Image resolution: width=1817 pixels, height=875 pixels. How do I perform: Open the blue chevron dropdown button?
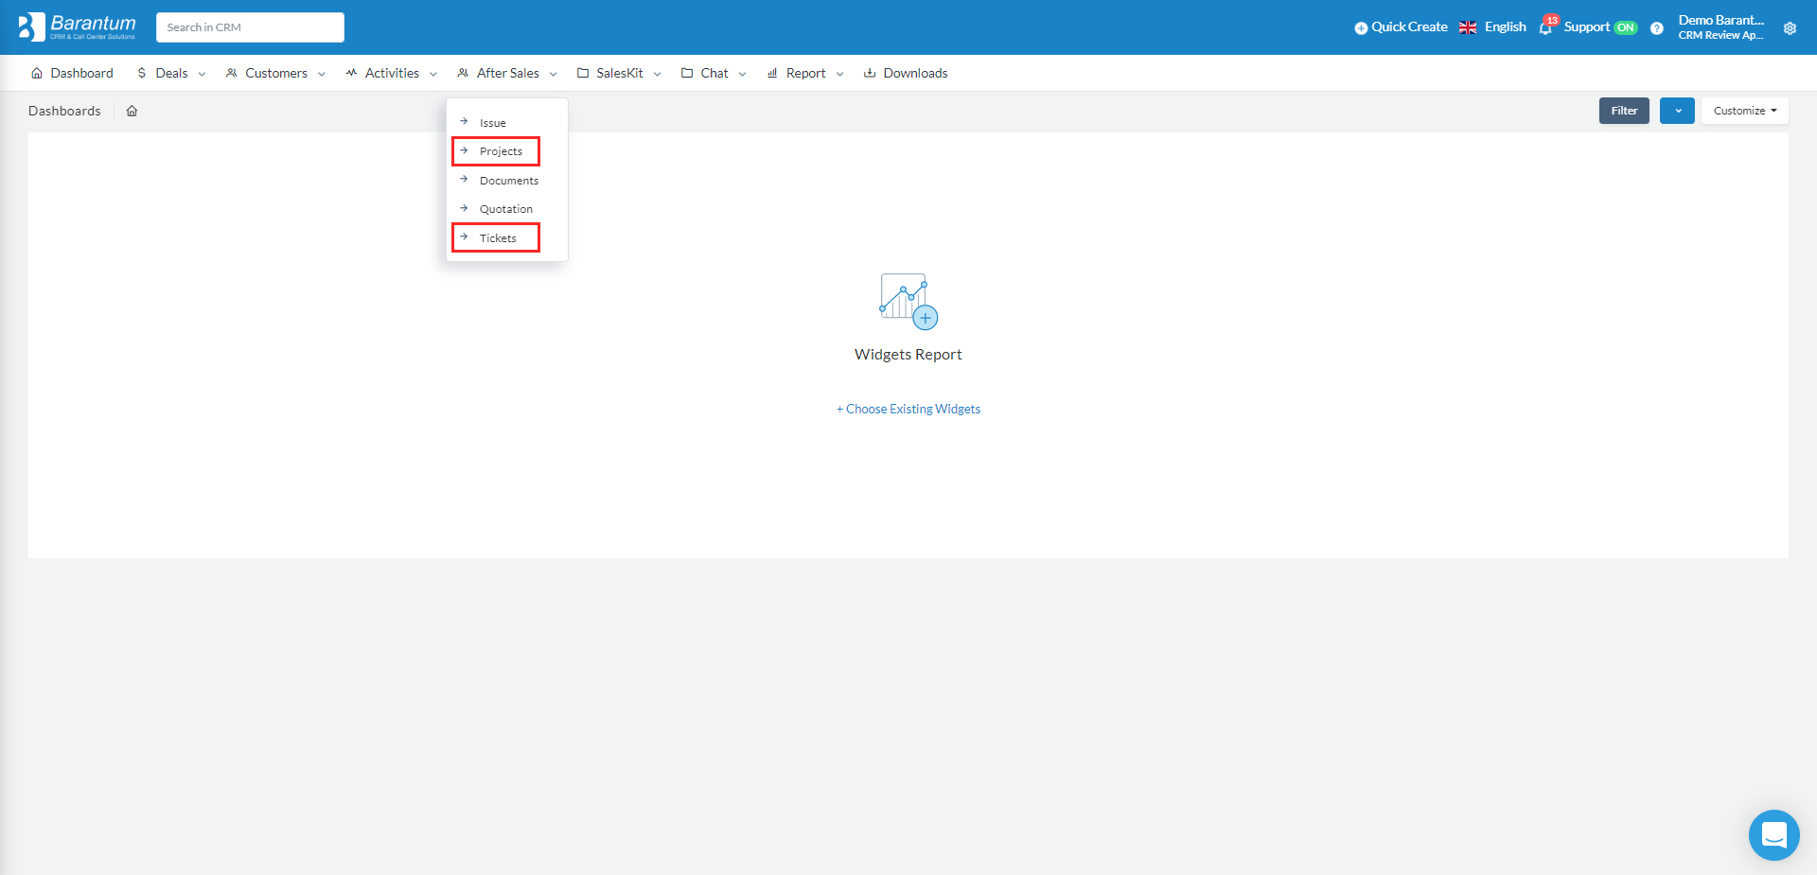[1677, 111]
